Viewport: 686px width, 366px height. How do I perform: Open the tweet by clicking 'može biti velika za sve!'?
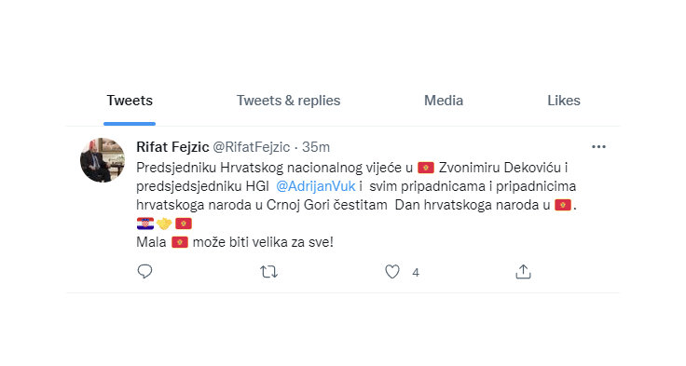[263, 242]
